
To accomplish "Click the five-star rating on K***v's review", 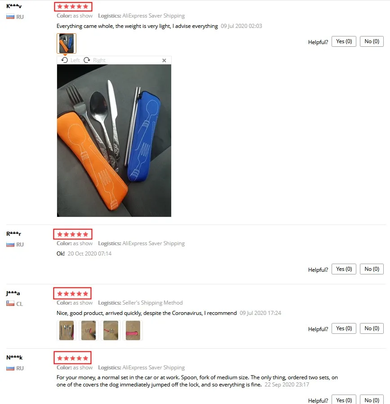I will pyautogui.click(x=73, y=7).
